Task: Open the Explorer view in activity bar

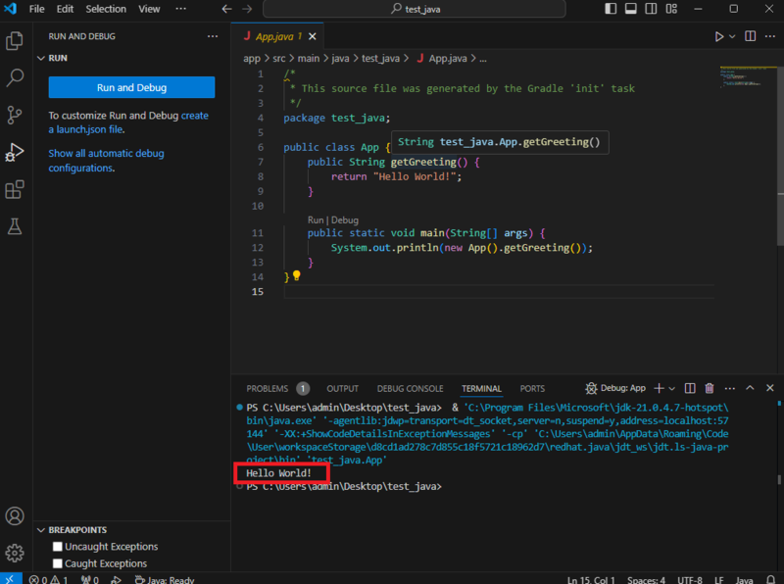Action: [x=15, y=40]
